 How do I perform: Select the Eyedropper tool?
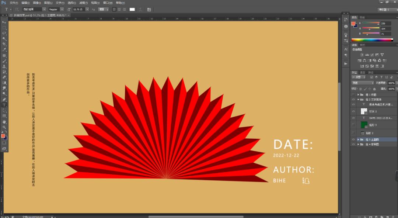(x=4, y=50)
